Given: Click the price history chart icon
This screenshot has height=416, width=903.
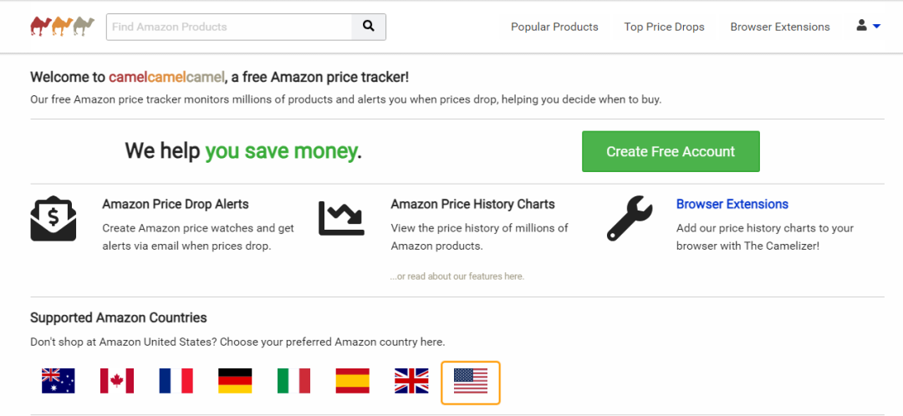Looking at the screenshot, I should pos(341,218).
